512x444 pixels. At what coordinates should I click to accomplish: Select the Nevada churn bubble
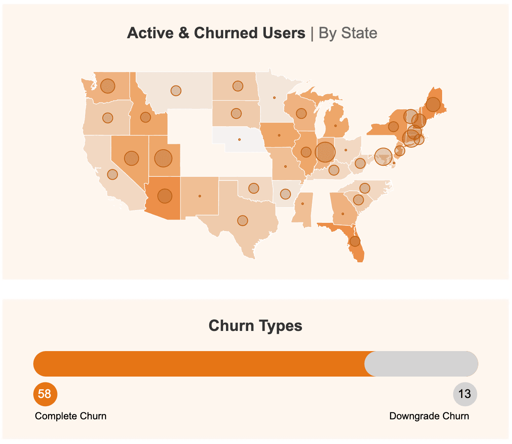pyautogui.click(x=131, y=158)
